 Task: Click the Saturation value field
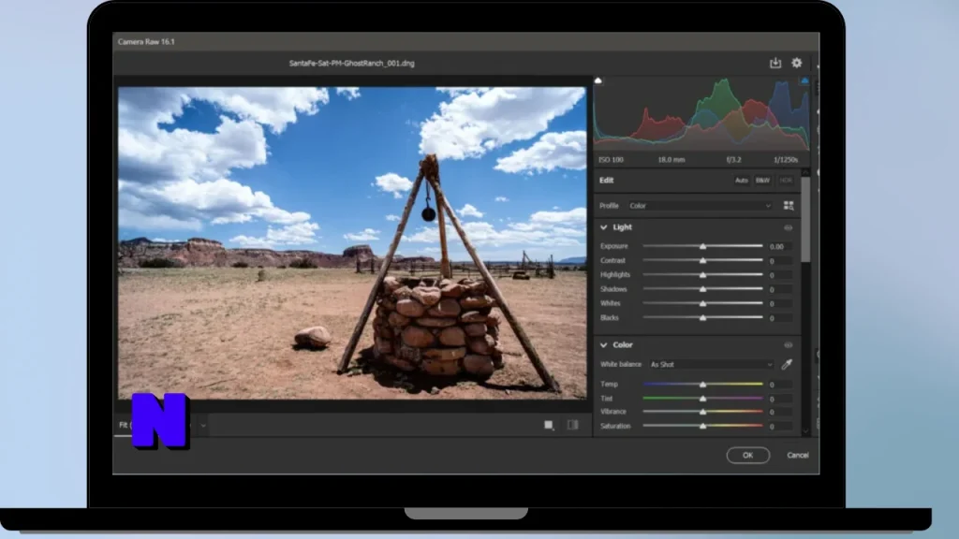[x=780, y=426]
